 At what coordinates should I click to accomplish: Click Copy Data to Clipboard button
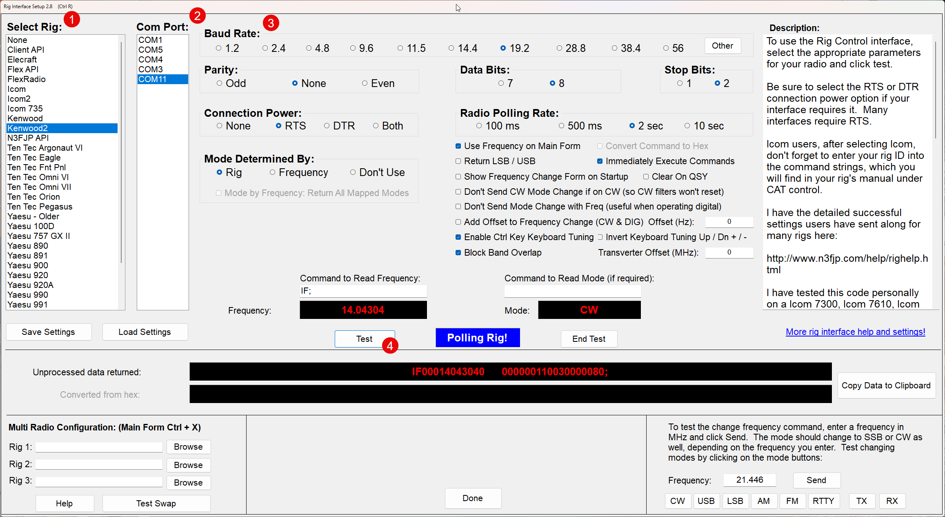pyautogui.click(x=887, y=385)
